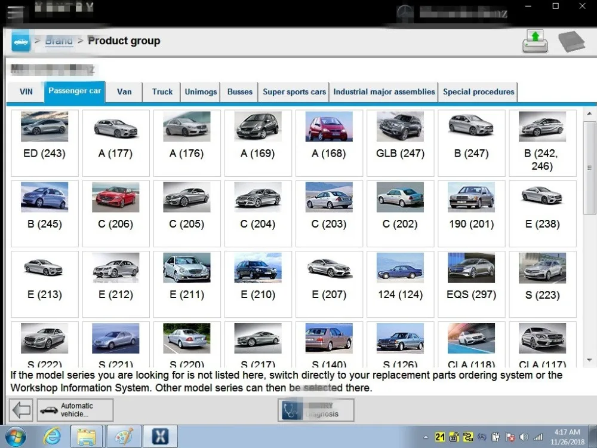The image size is (597, 448).
Task: Pick the A (169) model tile
Action: [x=258, y=143]
